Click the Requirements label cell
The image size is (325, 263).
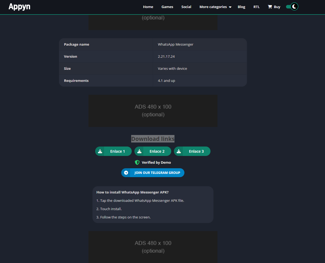106,81
